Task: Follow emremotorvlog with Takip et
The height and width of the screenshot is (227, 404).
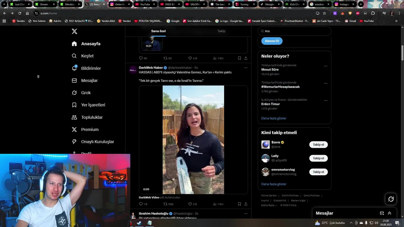Action: [x=318, y=172]
